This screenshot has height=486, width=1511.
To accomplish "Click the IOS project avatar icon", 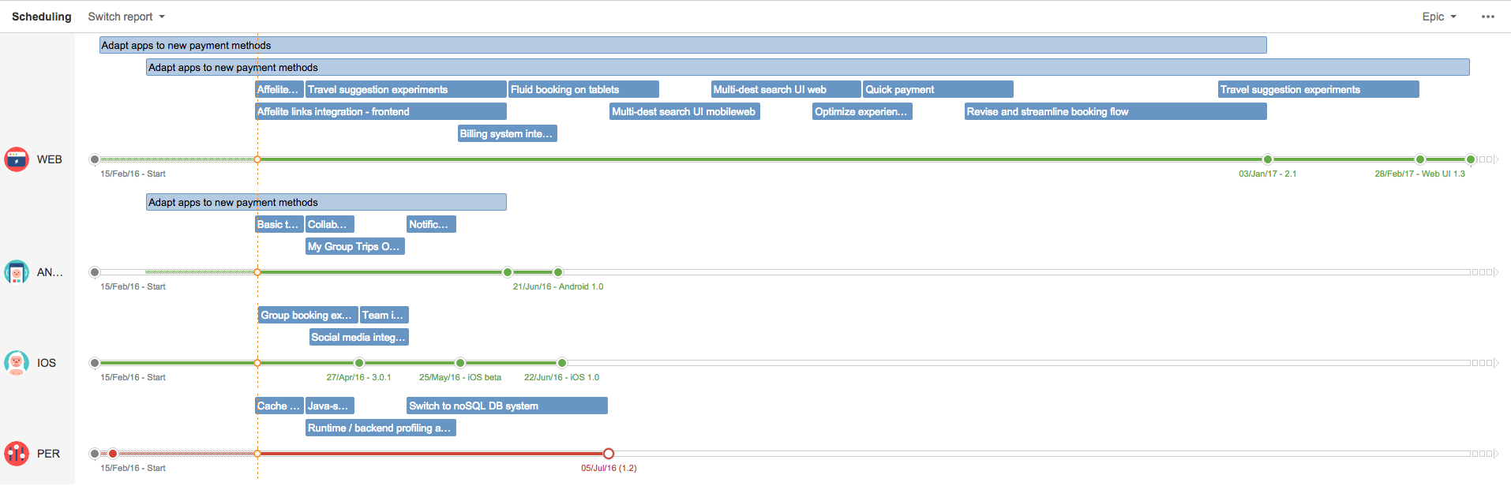I will click(17, 363).
